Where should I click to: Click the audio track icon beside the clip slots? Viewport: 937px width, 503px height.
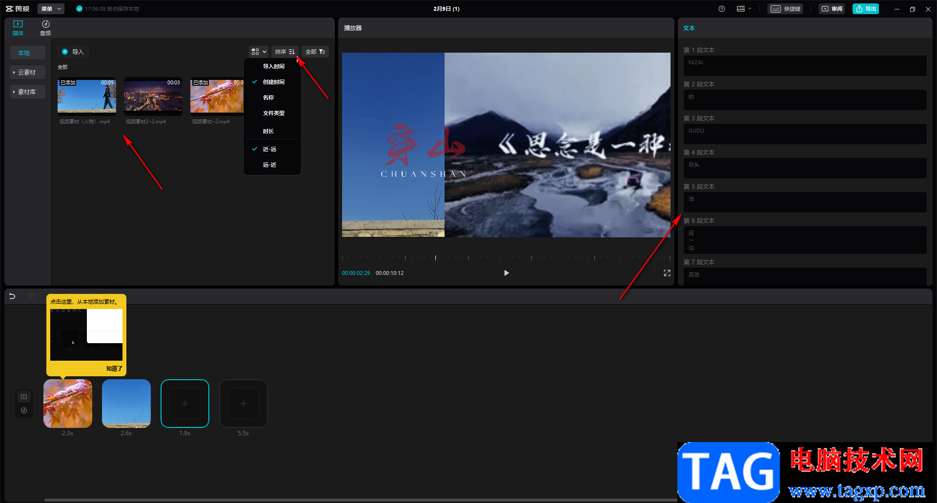[24, 410]
